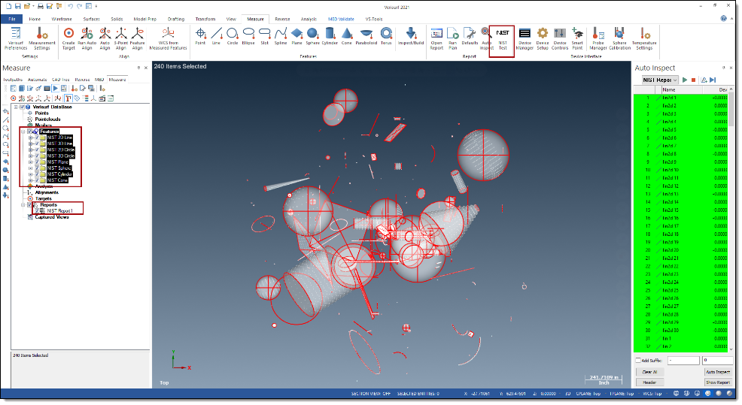The width and height of the screenshot is (742, 405).
Task: Select the Slot feature tool
Action: [265, 36]
